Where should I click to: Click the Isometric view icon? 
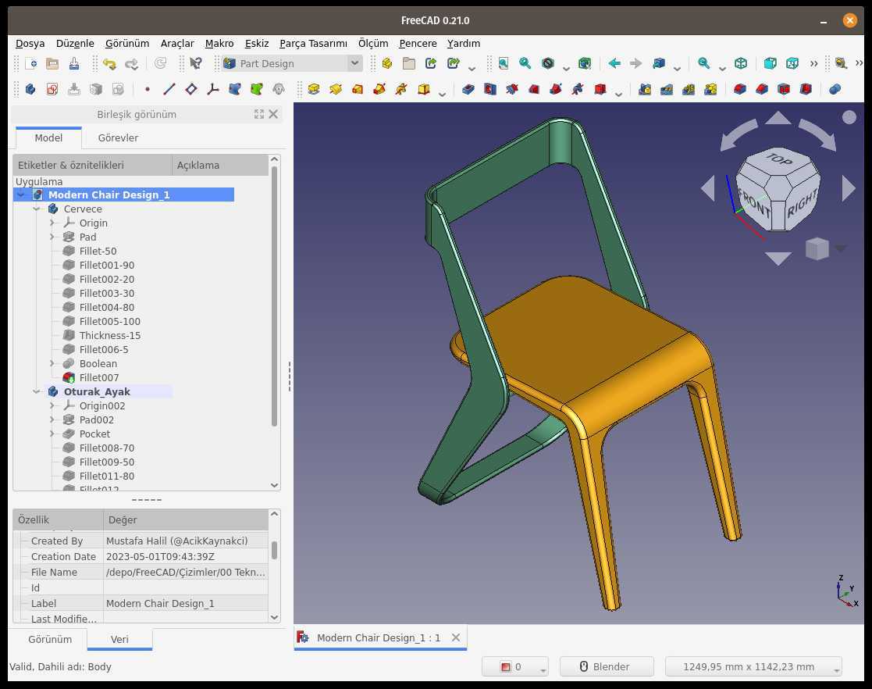click(x=741, y=63)
